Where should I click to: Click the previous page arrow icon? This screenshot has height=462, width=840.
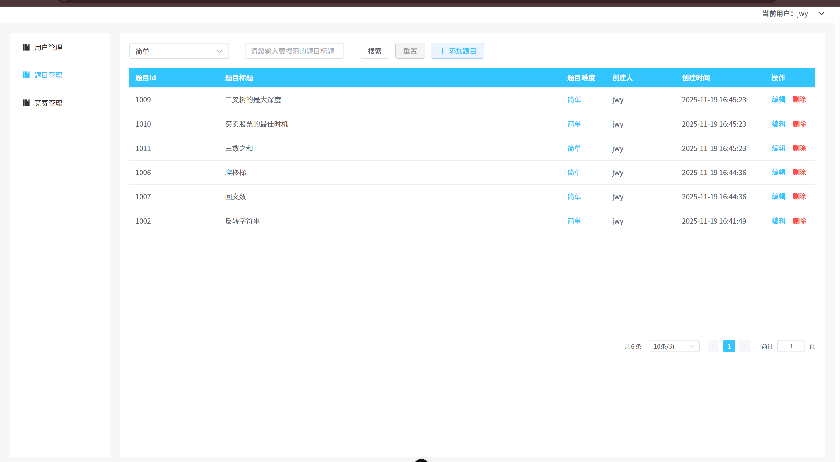713,346
